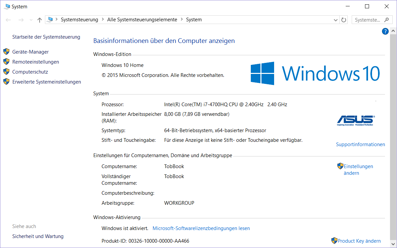This screenshot has width=397, height=248.
Task: Click the shield icon beside Computerschutz
Action: [x=6, y=72]
